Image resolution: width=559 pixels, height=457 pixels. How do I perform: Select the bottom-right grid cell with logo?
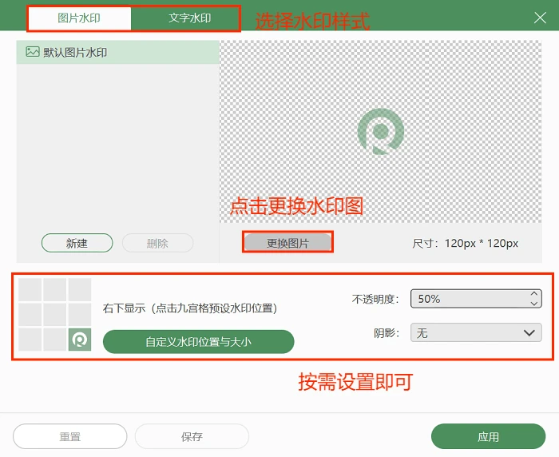[x=80, y=340]
